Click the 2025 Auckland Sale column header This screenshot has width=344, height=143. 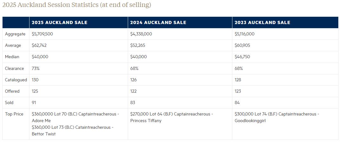coord(59,22)
